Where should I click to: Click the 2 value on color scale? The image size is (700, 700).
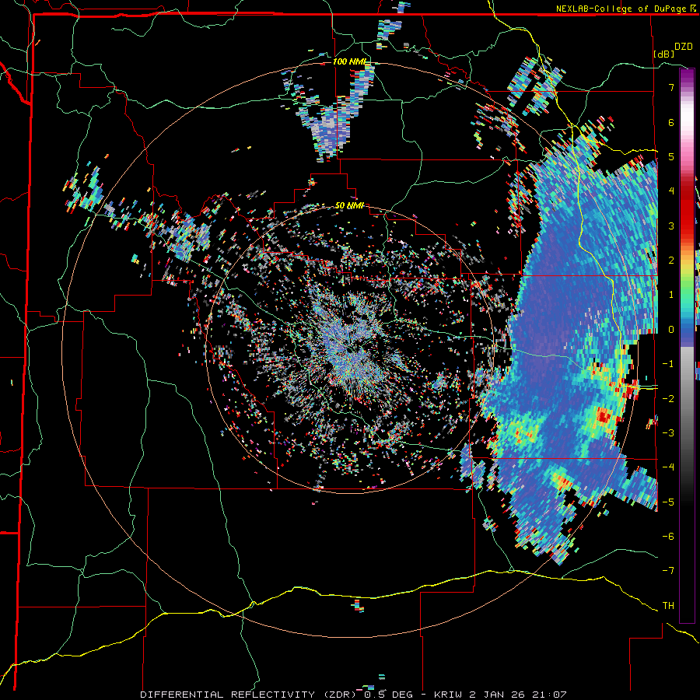pos(671,261)
